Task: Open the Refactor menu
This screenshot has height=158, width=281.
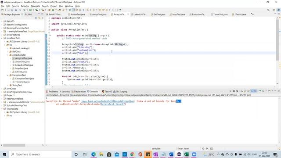Action: [25, 6]
